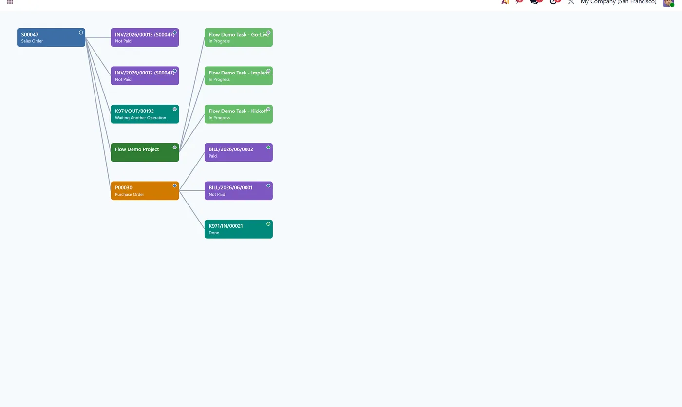The image size is (682, 407).
Task: Open the My Company (San Francisco) switcher
Action: click(618, 2)
